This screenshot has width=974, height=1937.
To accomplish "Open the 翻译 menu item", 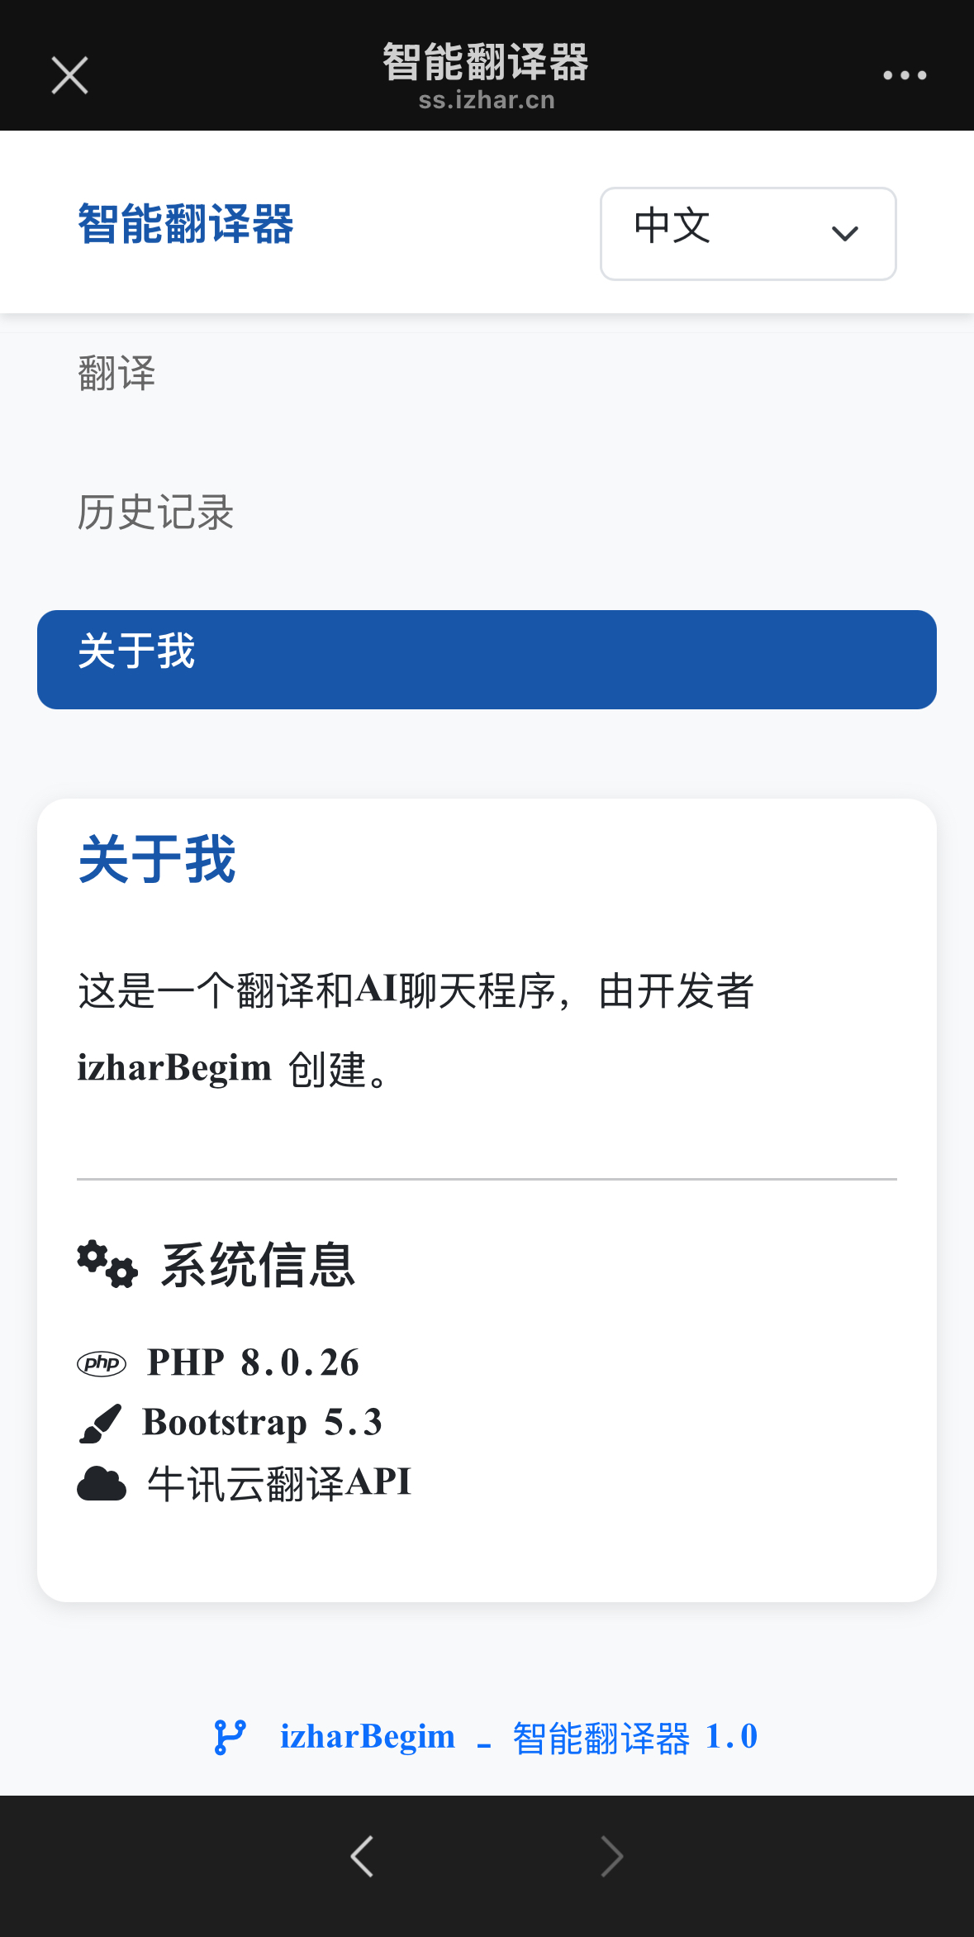I will click(x=116, y=374).
